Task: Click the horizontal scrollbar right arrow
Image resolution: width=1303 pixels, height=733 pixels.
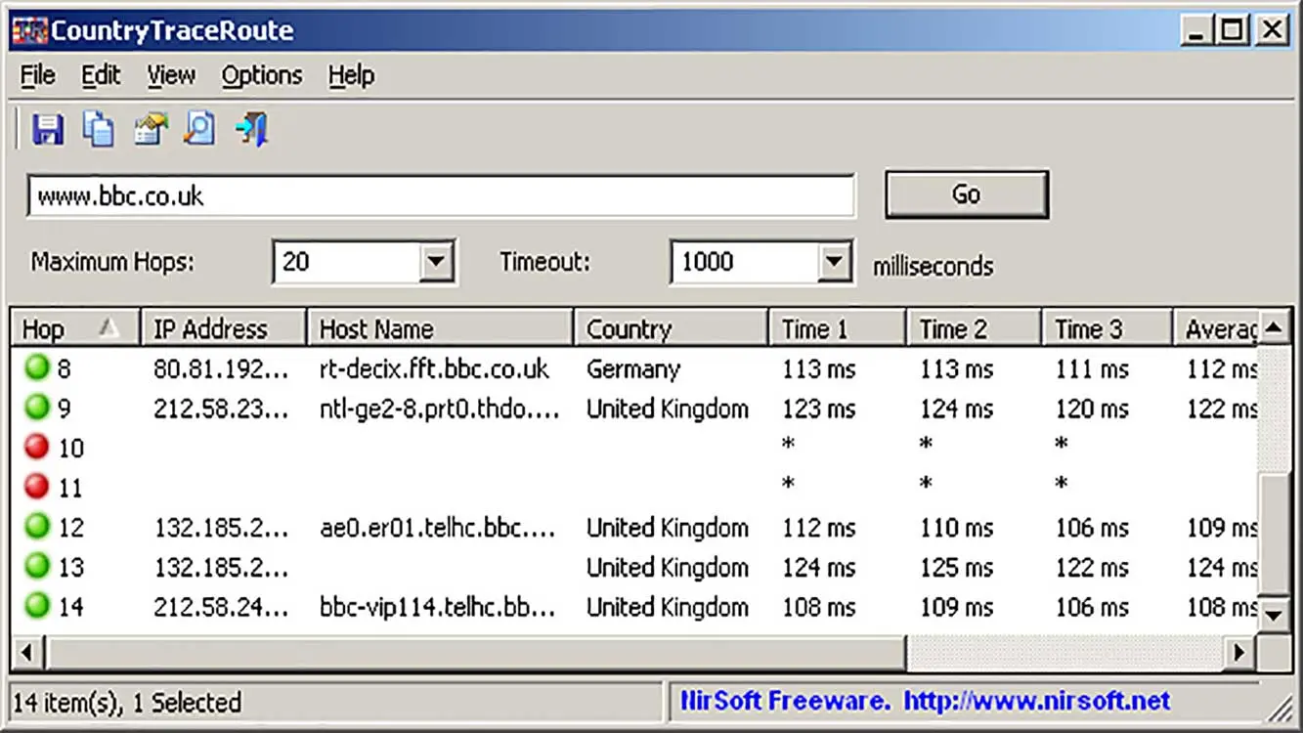Action: tap(1240, 652)
